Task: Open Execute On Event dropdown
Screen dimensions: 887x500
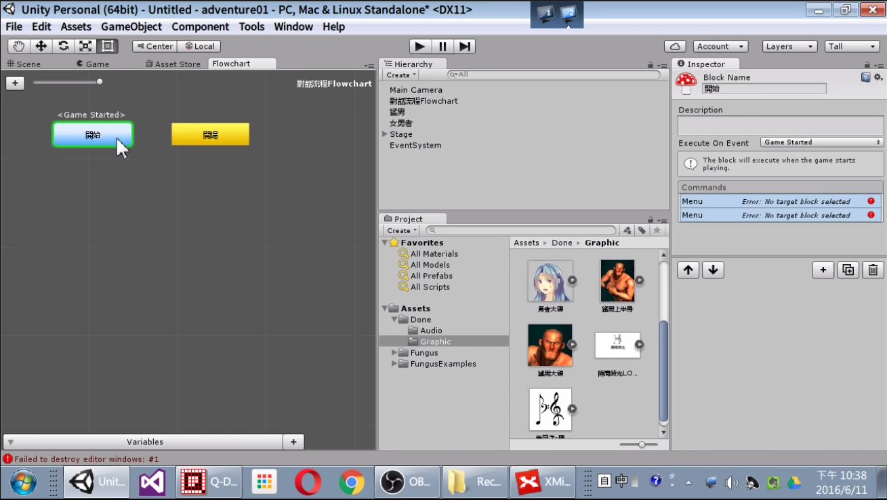Action: (x=822, y=142)
